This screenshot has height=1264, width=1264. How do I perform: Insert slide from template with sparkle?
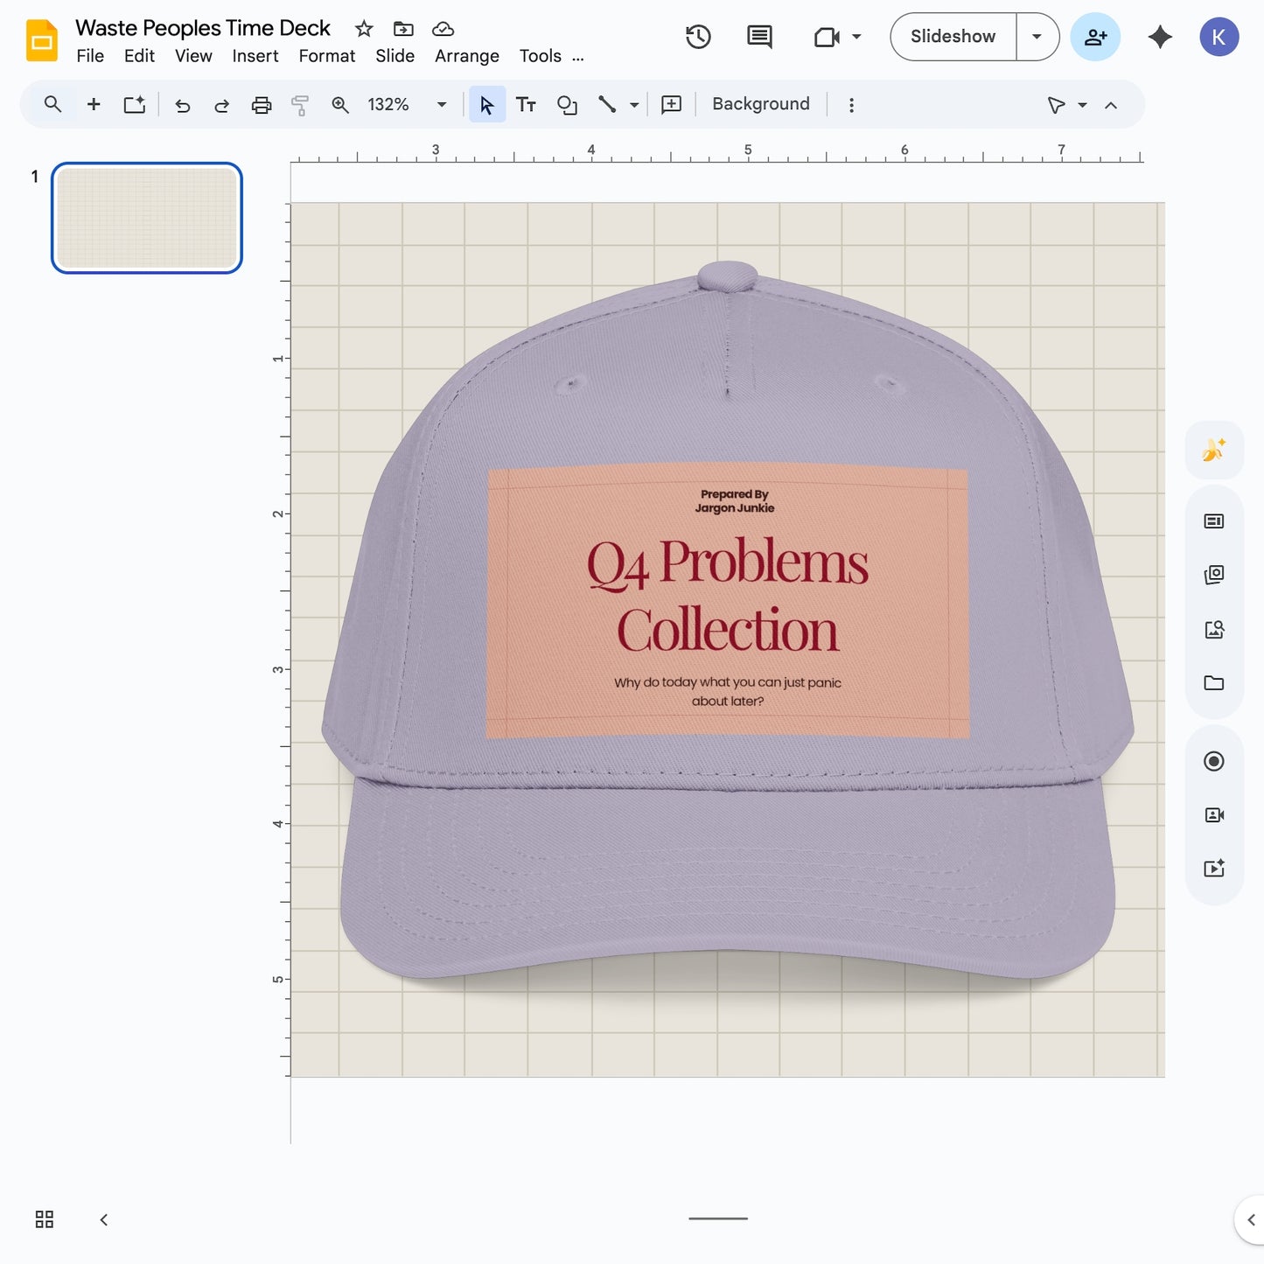(134, 105)
